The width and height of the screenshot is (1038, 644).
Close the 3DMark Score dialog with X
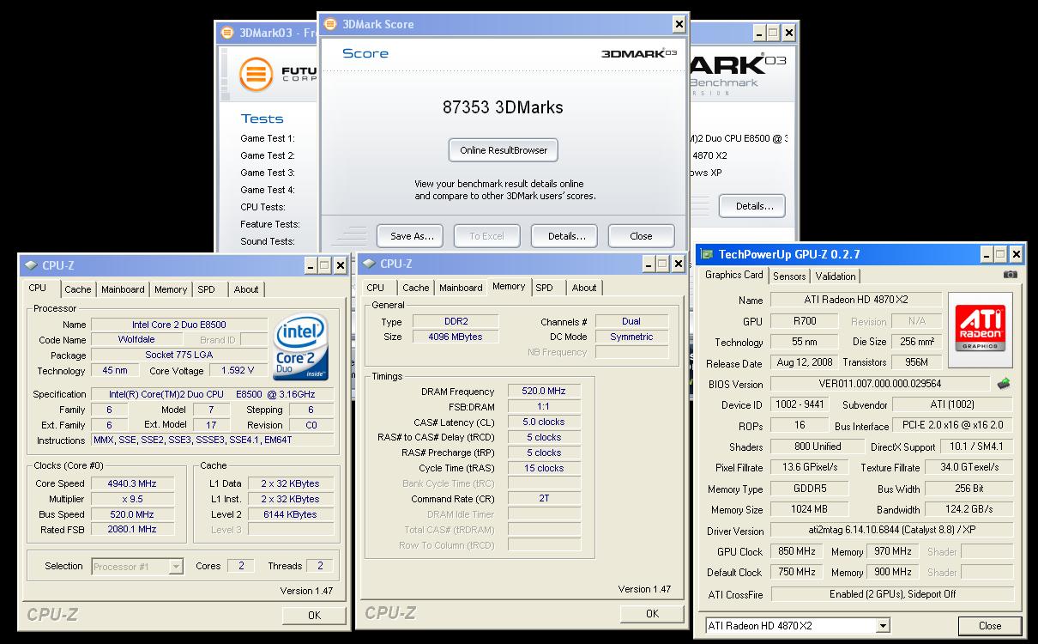tap(679, 24)
